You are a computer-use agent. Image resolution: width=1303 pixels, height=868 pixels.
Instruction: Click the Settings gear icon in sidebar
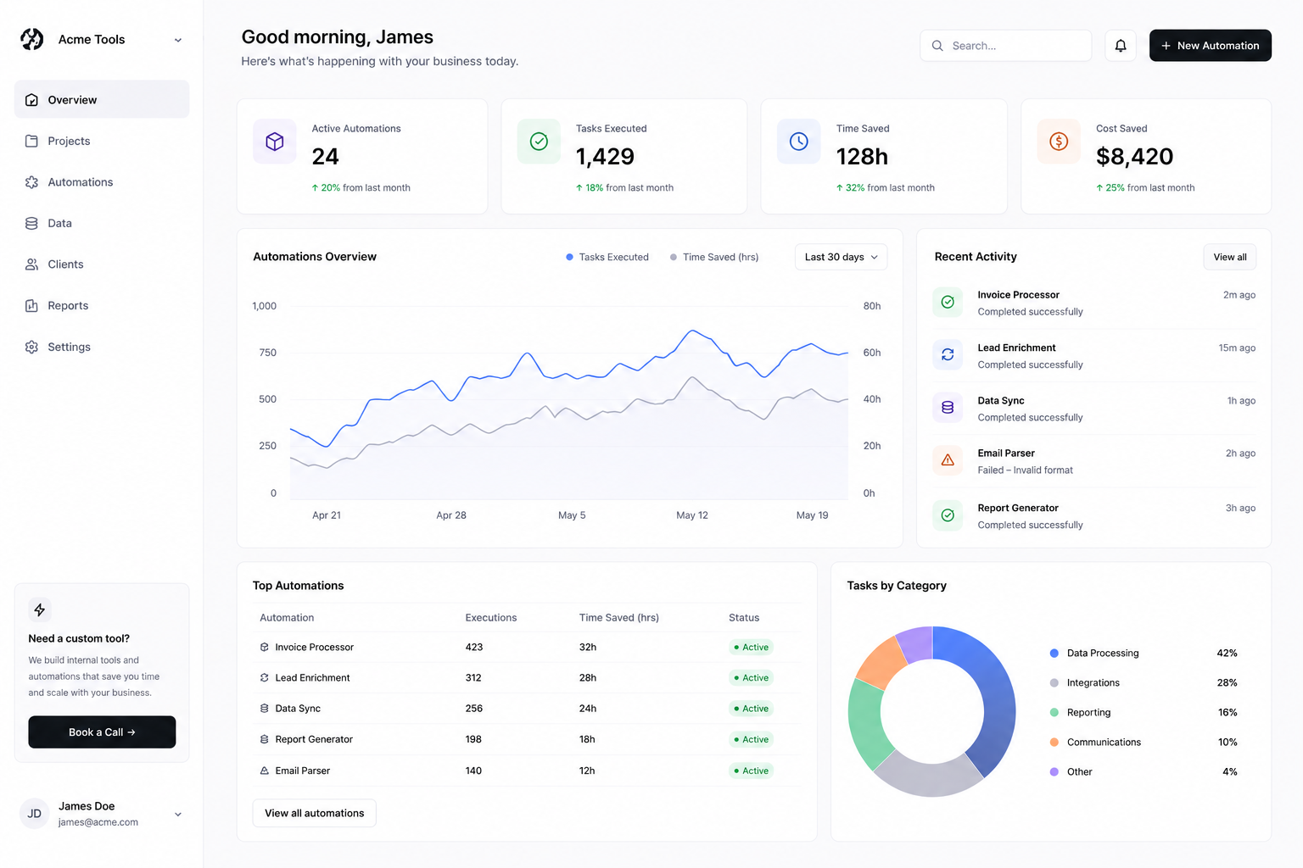(31, 347)
